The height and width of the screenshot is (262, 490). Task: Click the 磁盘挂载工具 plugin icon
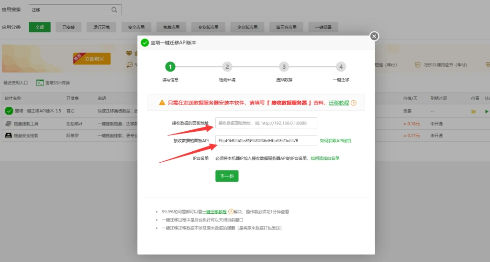click(x=9, y=124)
